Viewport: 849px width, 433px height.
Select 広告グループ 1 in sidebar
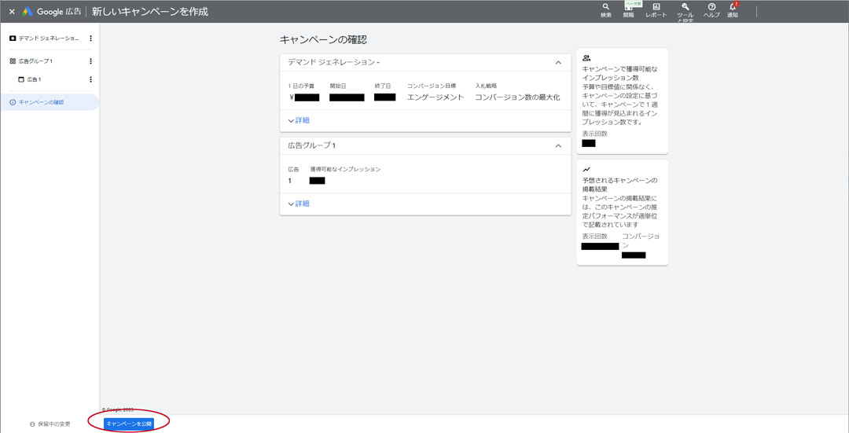35,61
